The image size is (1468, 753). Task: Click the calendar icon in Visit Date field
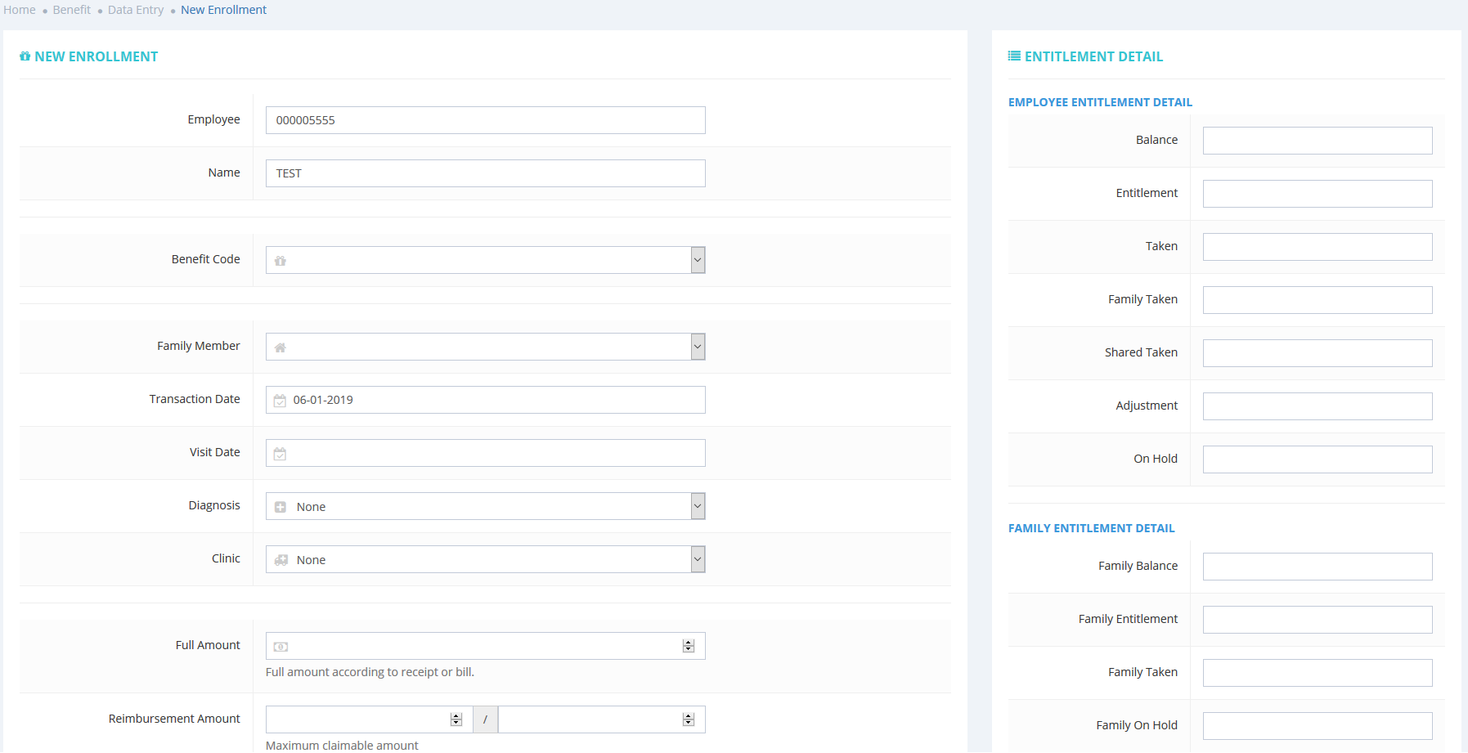click(280, 454)
